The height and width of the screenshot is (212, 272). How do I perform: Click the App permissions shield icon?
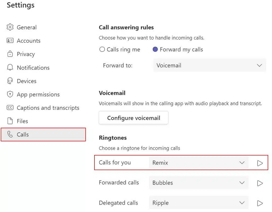pos(10,94)
